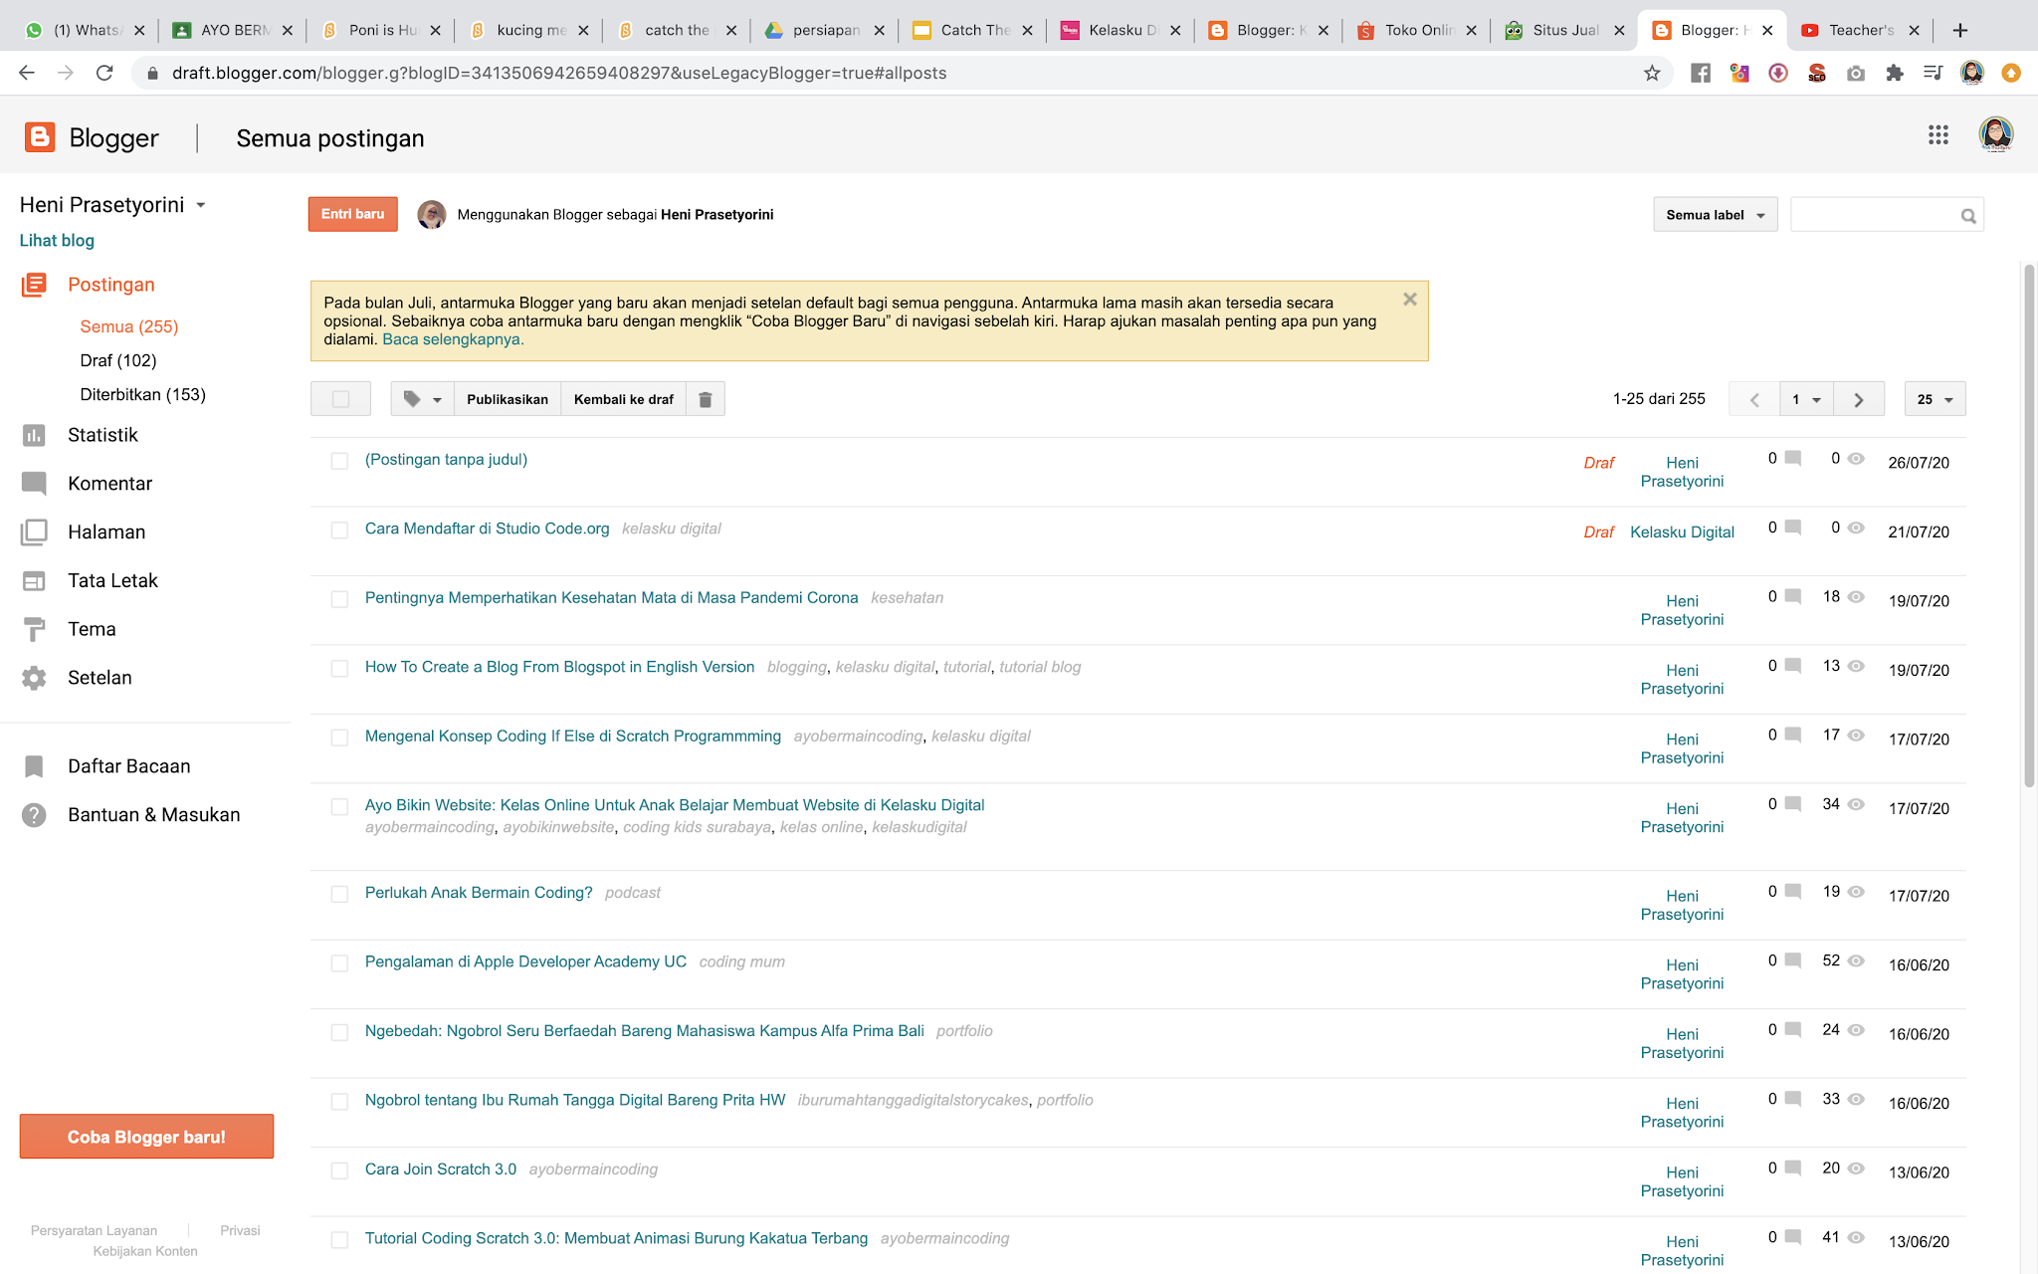2038x1274 pixels.
Task: Click the Blogger logo icon
Action: point(40,137)
